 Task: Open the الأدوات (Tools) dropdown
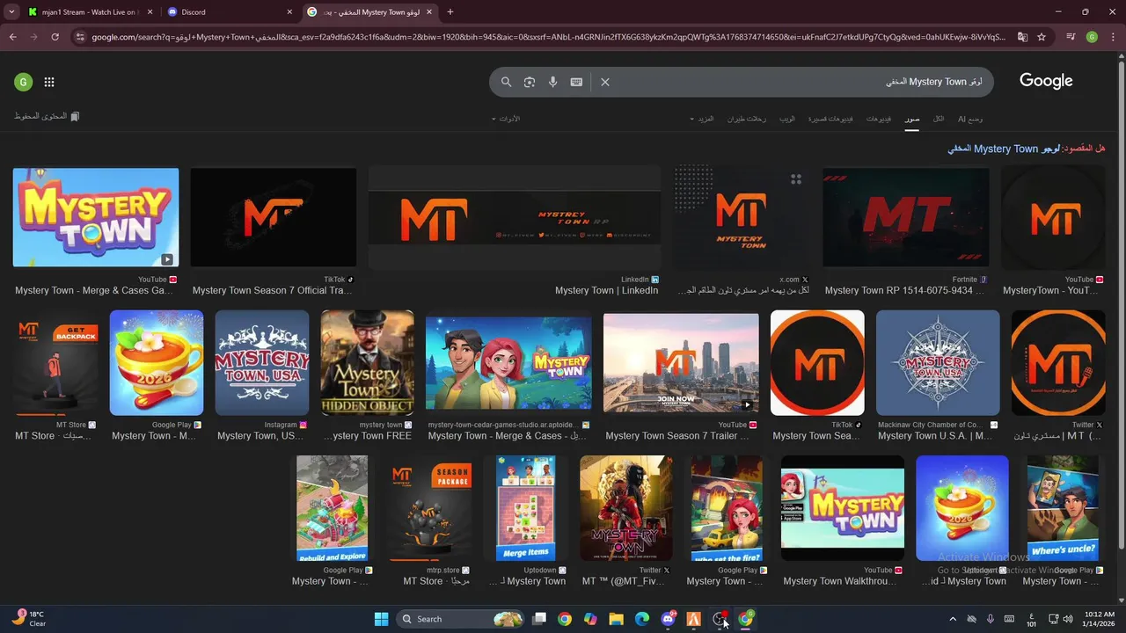tap(506, 119)
